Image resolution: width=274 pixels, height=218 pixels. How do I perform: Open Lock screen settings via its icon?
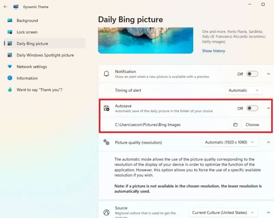pyautogui.click(x=10, y=32)
